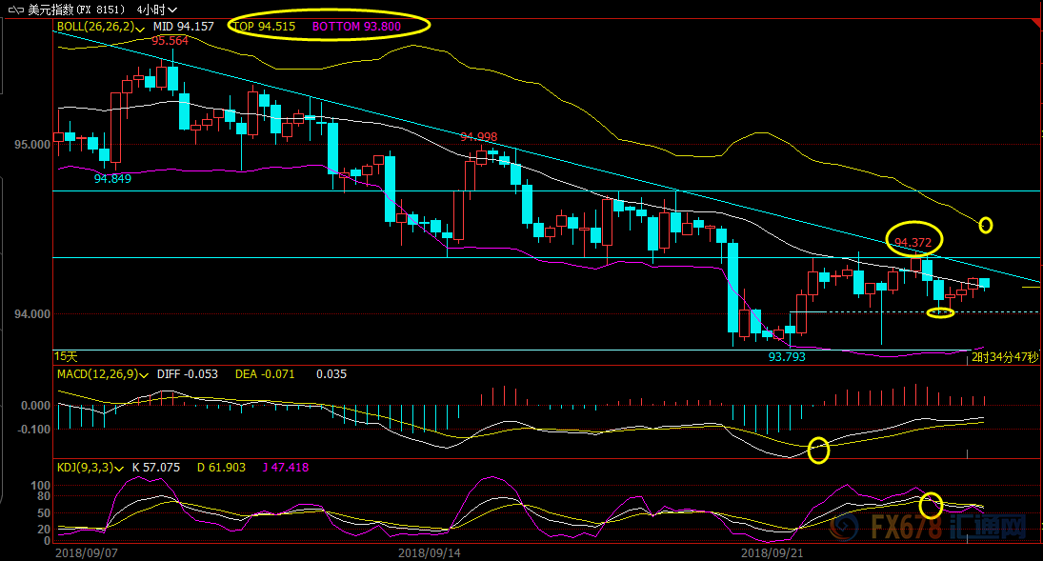The image size is (1043, 561).
Task: Click the 2时34分47秒 countdown timer
Action: pos(1004,357)
